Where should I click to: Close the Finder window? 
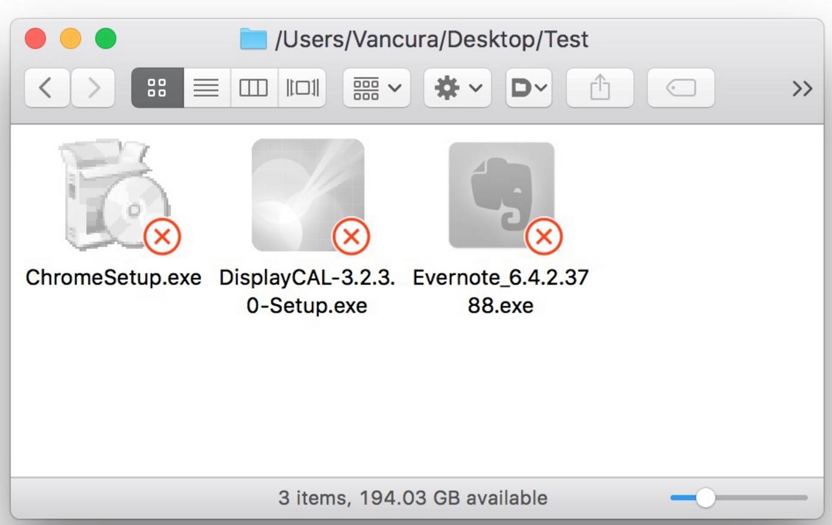[x=35, y=39]
